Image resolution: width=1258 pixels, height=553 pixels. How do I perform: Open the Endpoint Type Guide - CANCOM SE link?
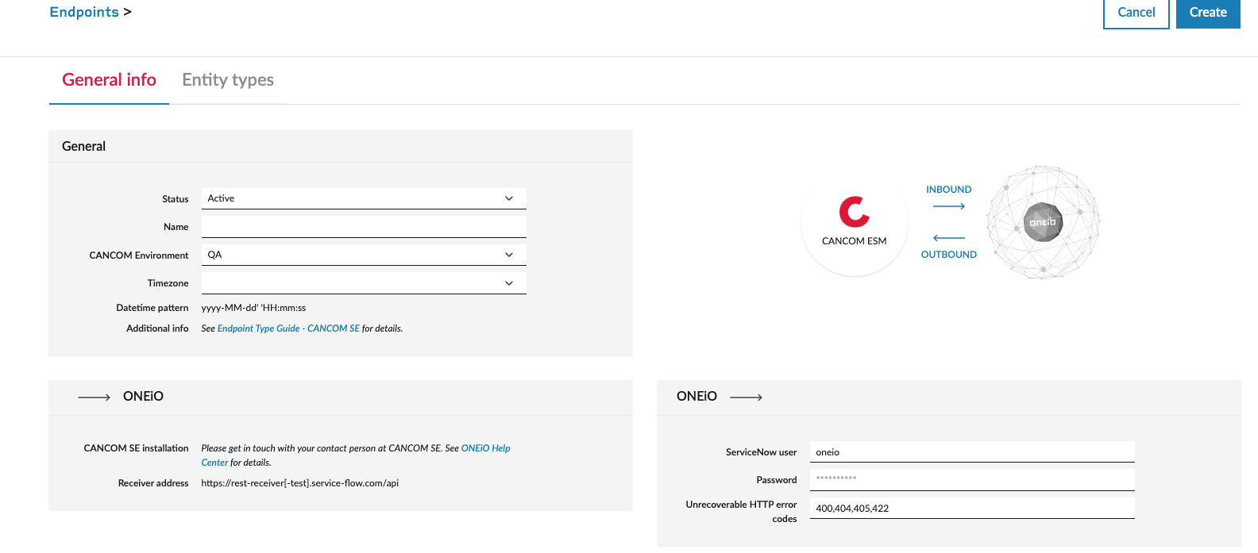tap(288, 328)
